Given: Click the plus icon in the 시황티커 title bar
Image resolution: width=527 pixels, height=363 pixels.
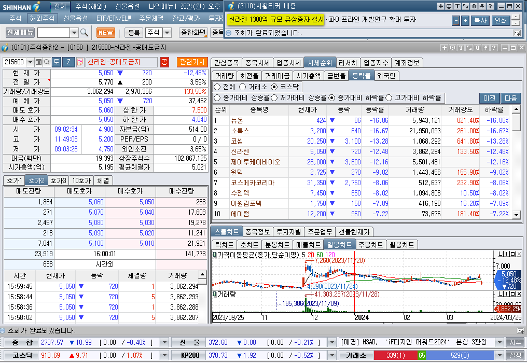Looking at the screenshot, I should coord(440,6).
